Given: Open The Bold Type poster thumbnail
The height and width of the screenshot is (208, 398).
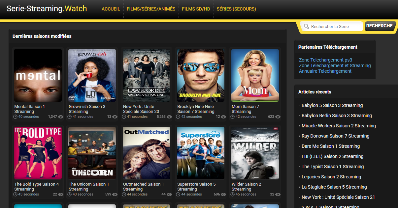Looking at the screenshot, I should pyautogui.click(x=38, y=153).
